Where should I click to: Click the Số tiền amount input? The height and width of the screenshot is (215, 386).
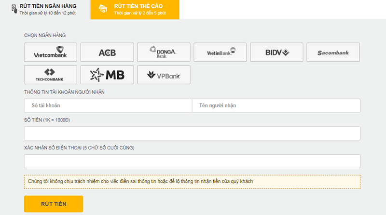click(192, 134)
